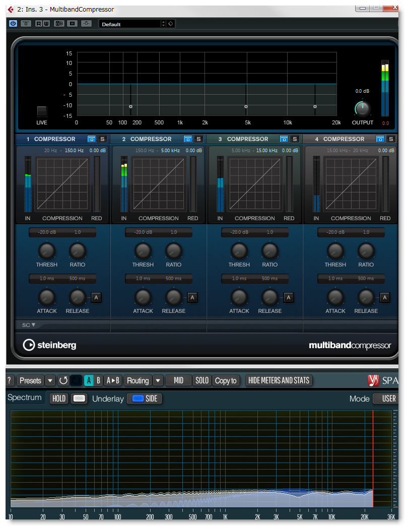Click band 1 ATTACK knob
This screenshot has height=531, width=410.
[47, 297]
